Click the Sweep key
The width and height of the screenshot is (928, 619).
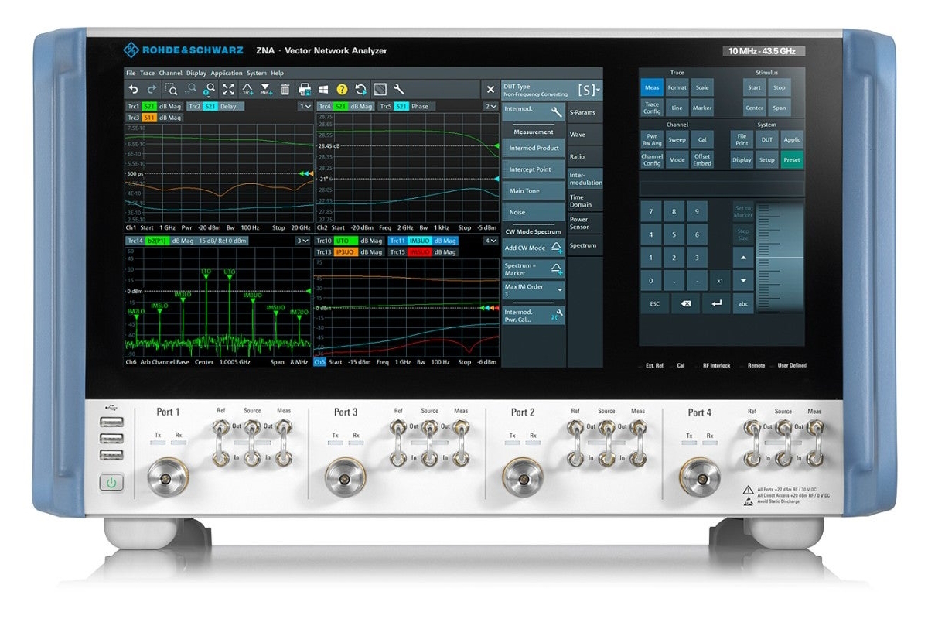[677, 140]
